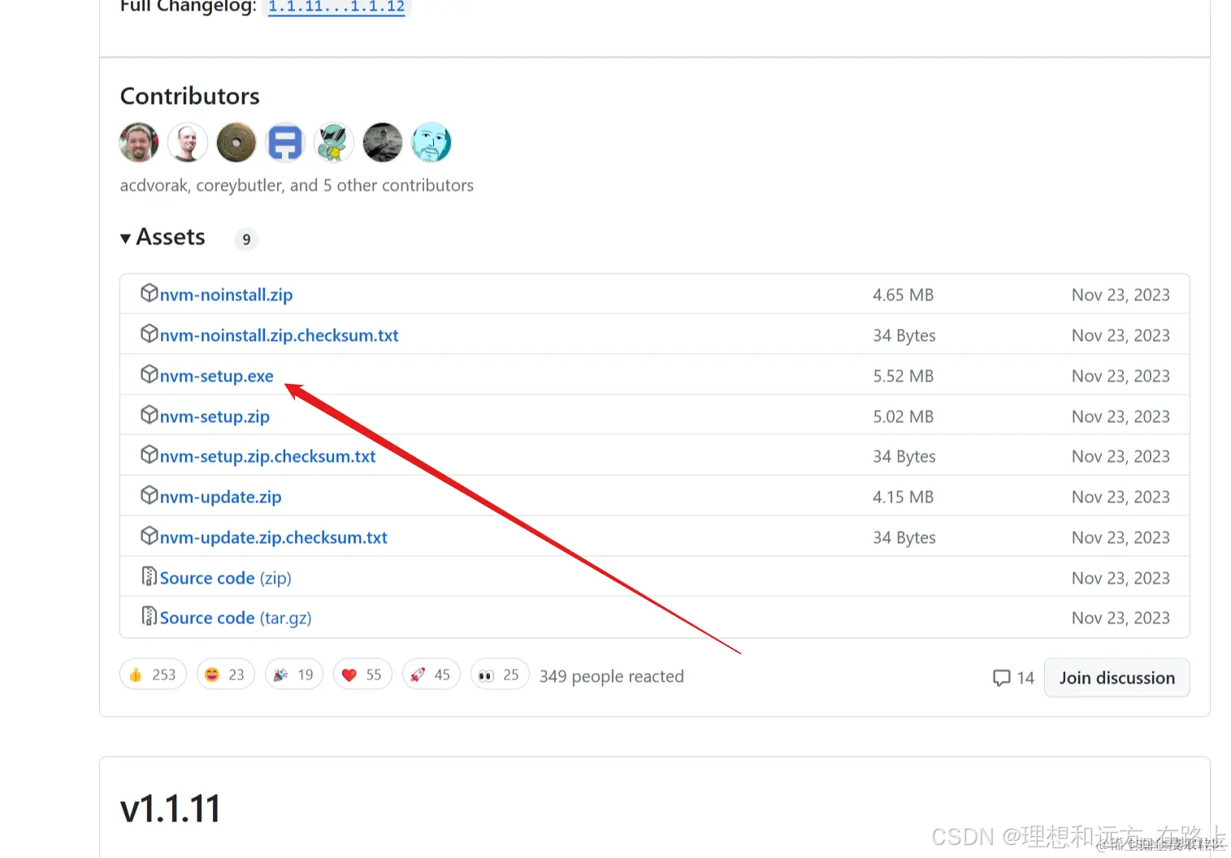This screenshot has width=1231, height=858.
Task: Download nvm-noinstall.zip.checksum.txt
Action: pyautogui.click(x=279, y=335)
